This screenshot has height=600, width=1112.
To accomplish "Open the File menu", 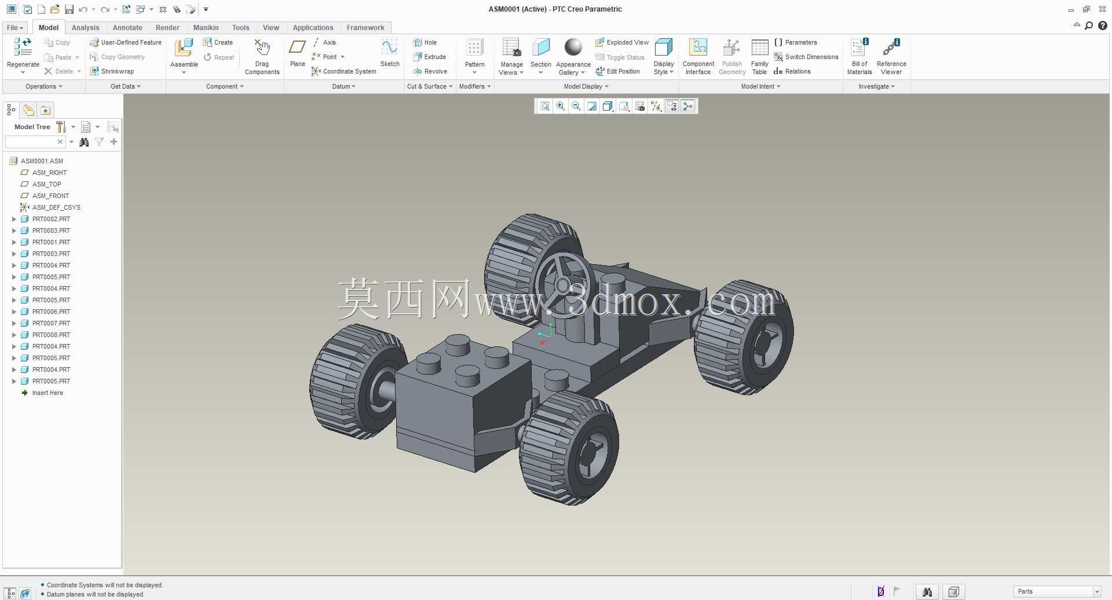I will pyautogui.click(x=15, y=27).
